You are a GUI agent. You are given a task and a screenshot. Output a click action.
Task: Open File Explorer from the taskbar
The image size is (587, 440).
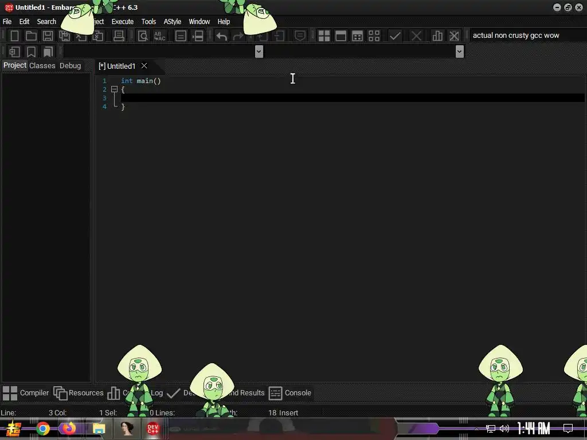99,429
